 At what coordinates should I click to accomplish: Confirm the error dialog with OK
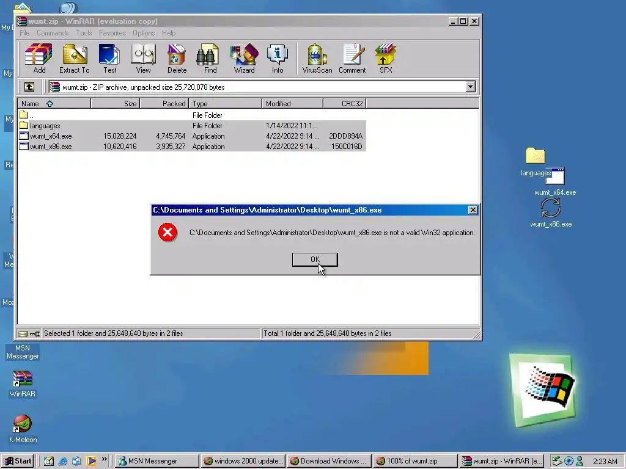click(315, 259)
